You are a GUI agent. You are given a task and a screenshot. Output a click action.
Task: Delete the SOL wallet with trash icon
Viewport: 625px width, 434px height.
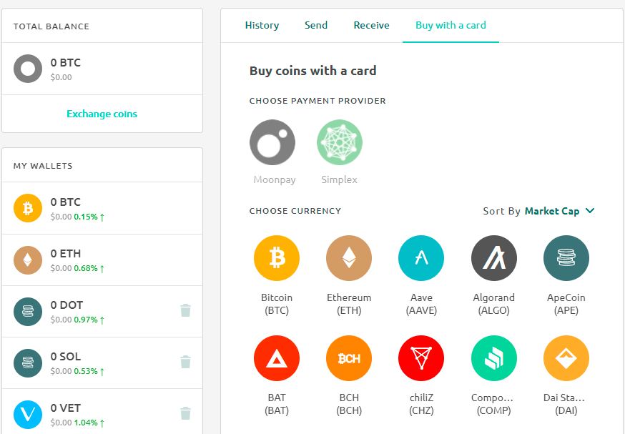(185, 362)
